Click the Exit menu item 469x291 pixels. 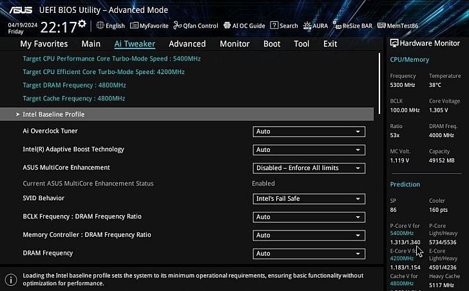point(330,44)
